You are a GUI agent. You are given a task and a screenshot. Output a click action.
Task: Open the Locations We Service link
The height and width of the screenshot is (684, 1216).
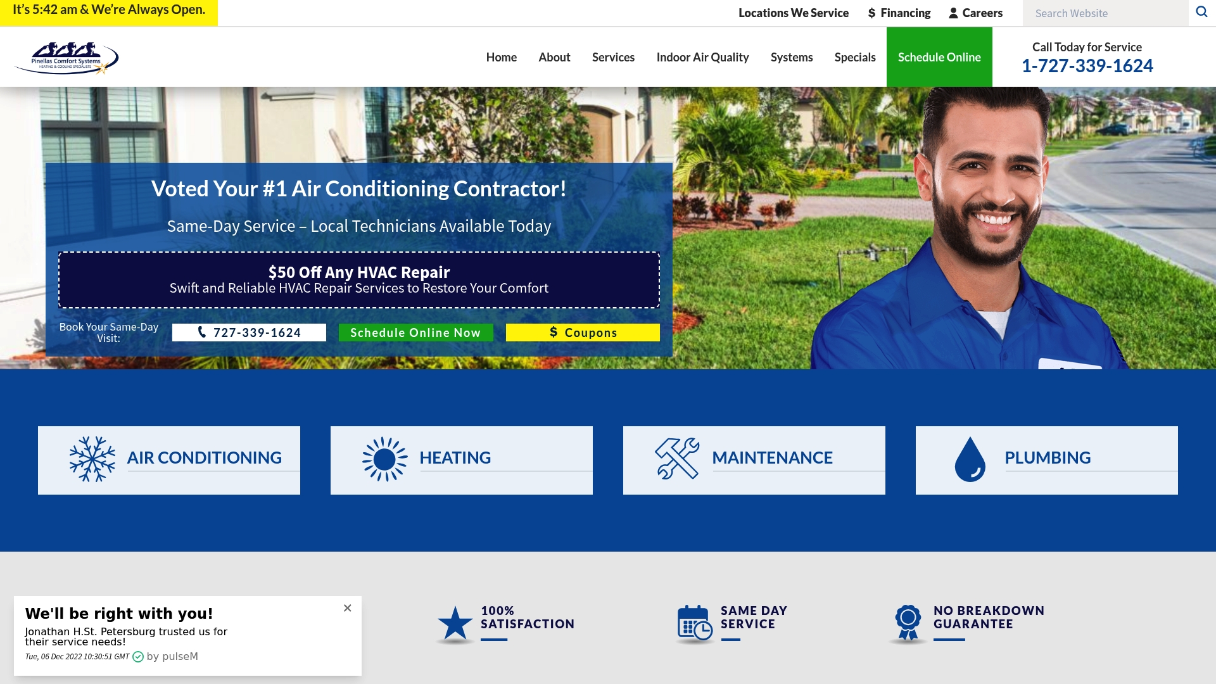(x=793, y=12)
